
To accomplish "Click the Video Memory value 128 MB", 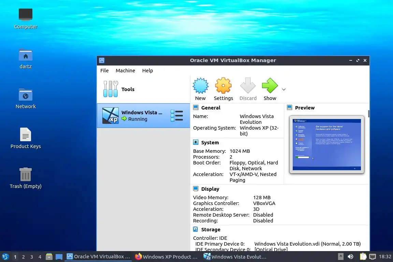I will pos(262,198).
